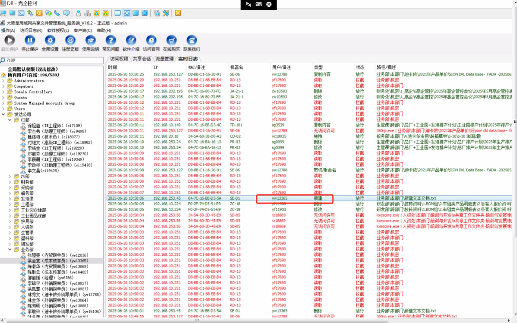The height and width of the screenshot is (323, 517).
Task: Open 在线购买 shopping cart icon
Action: tap(171, 40)
